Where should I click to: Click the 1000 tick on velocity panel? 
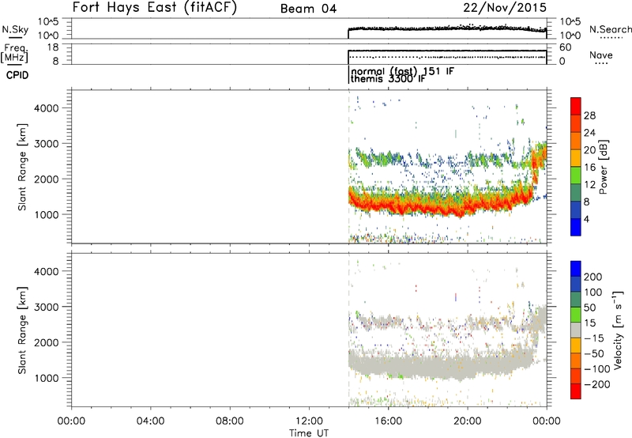pos(47,378)
